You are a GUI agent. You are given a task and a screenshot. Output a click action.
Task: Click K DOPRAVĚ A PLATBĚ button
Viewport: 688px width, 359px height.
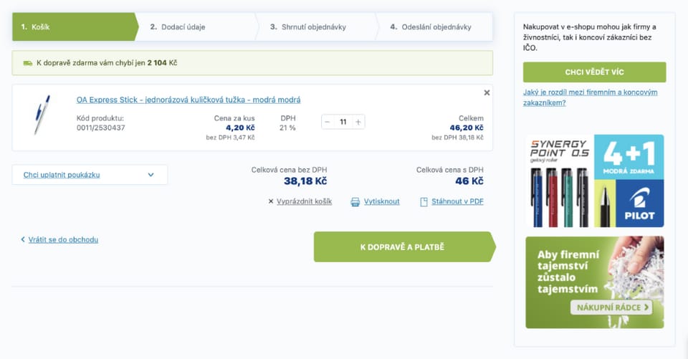(x=404, y=247)
